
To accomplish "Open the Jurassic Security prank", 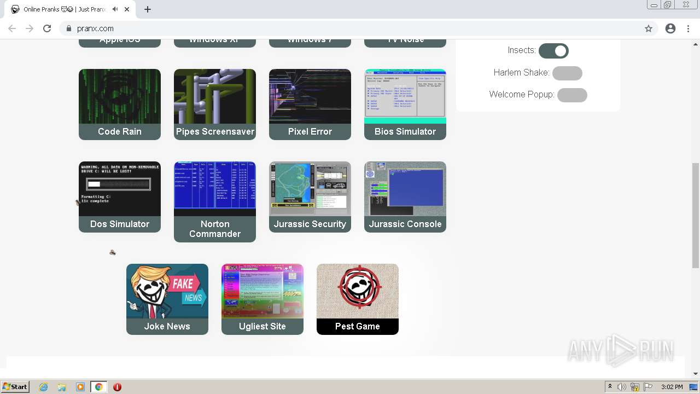I will pyautogui.click(x=310, y=197).
